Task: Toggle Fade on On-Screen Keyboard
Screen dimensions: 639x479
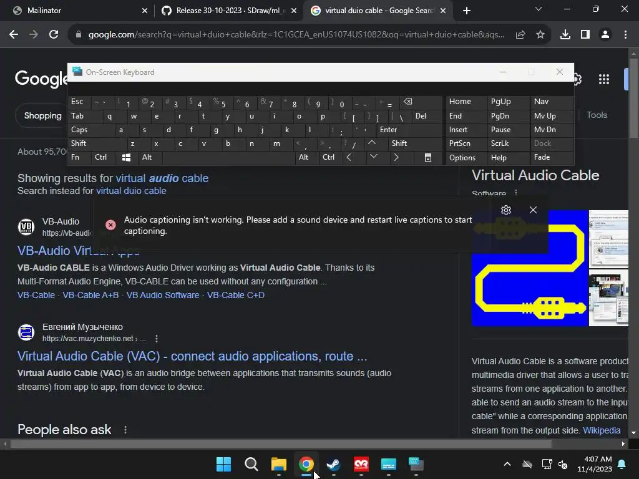Action: (552, 157)
